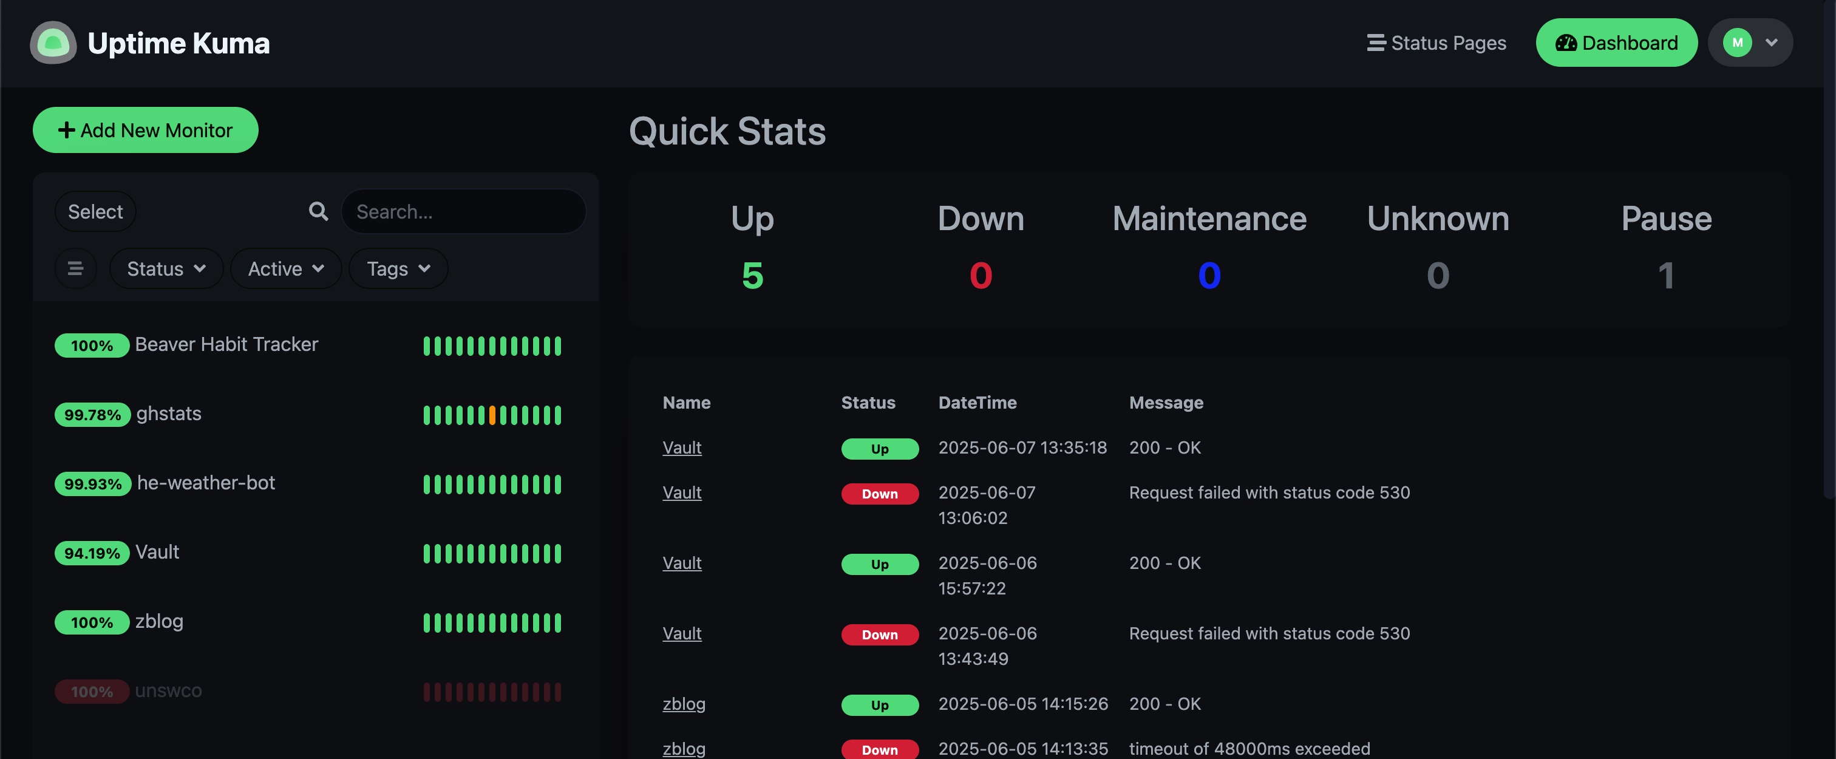Click the Status Pages list icon

tap(1376, 43)
